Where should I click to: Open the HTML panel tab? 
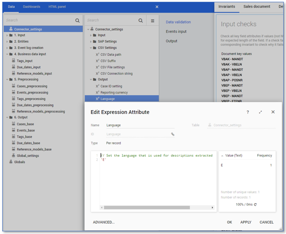click(58, 7)
